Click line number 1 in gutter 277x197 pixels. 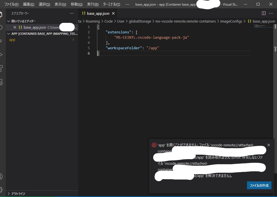[89, 27]
